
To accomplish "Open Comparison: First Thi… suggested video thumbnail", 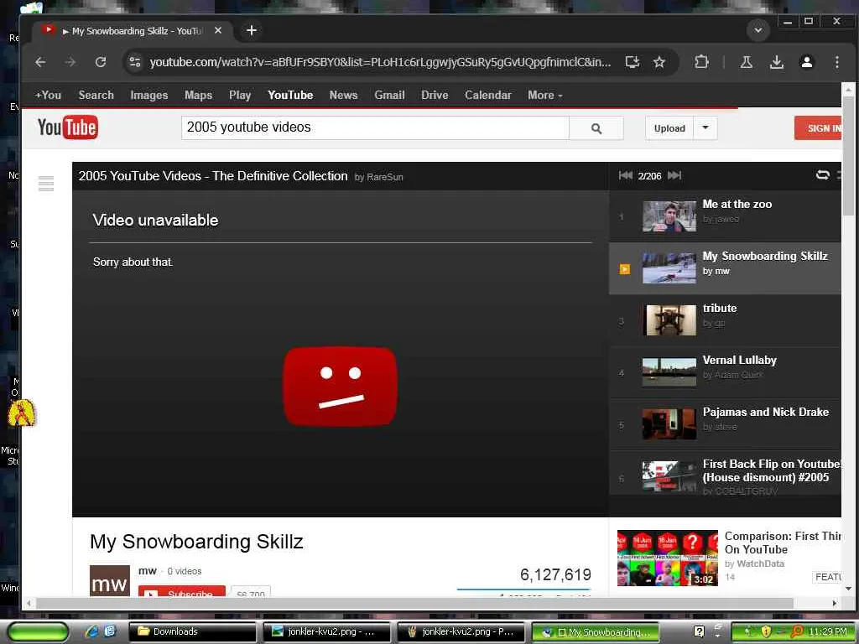I will [x=667, y=558].
